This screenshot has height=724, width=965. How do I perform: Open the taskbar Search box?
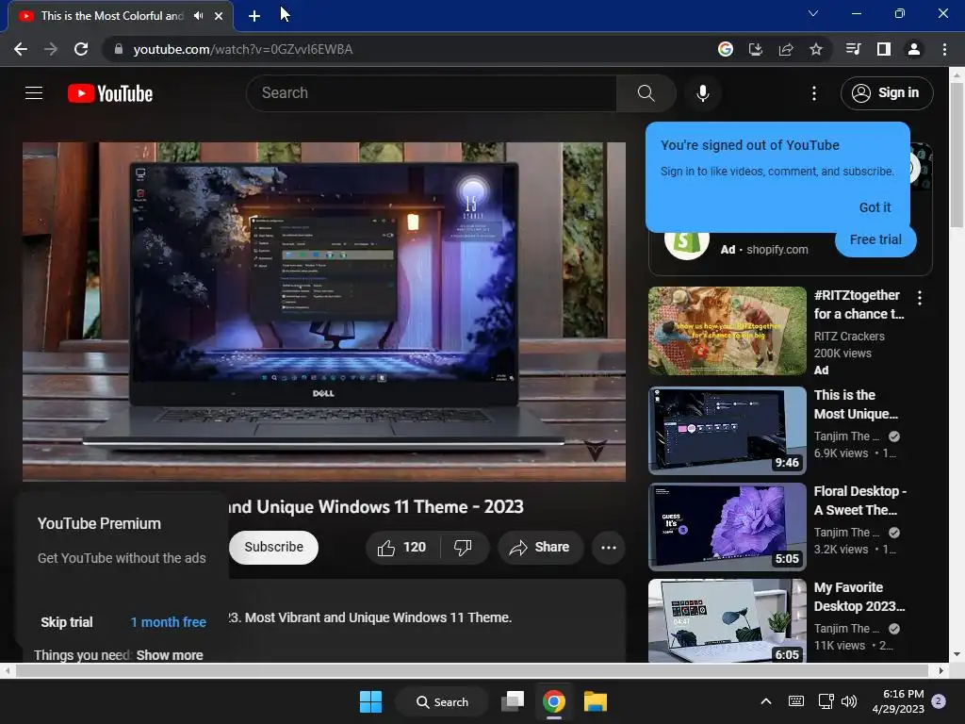coord(443,701)
